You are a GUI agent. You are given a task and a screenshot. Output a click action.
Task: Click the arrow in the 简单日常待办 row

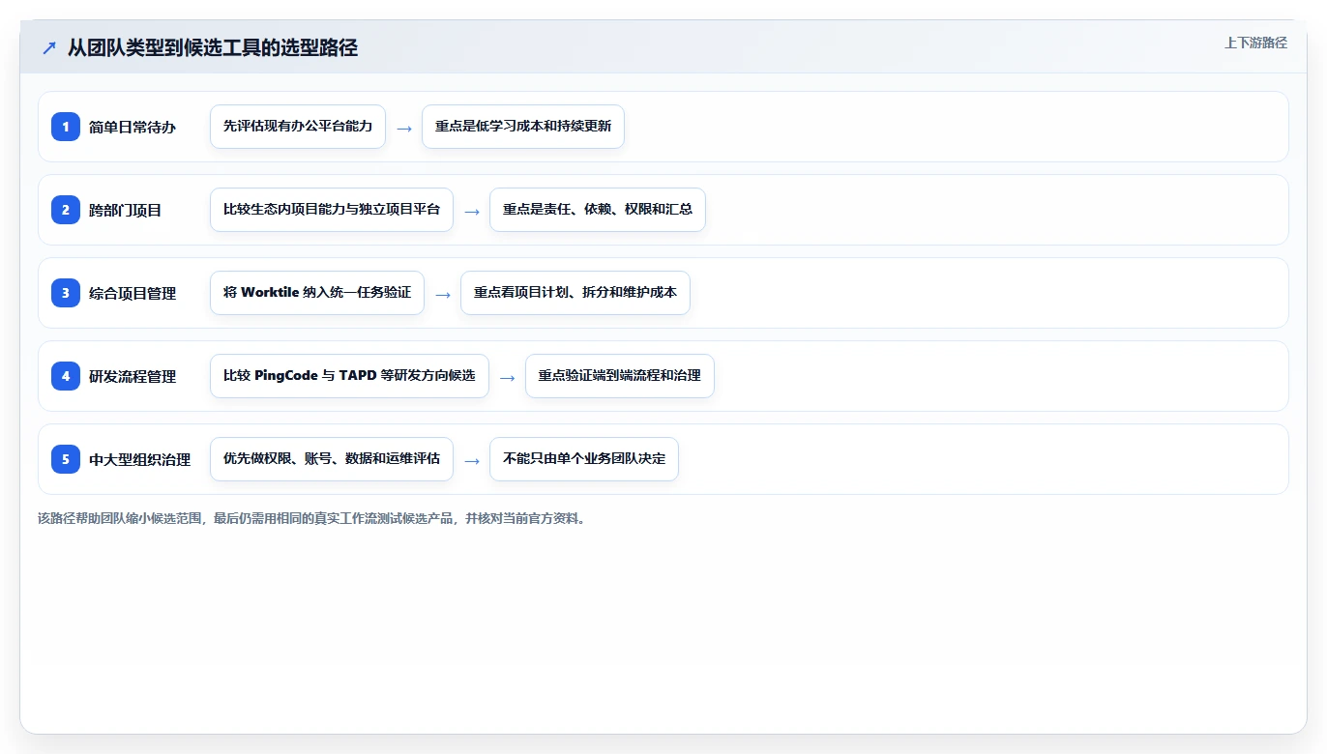coord(404,128)
